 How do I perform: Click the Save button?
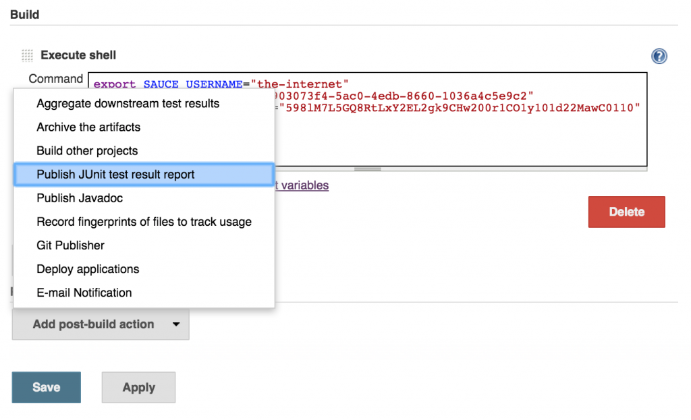coord(46,387)
